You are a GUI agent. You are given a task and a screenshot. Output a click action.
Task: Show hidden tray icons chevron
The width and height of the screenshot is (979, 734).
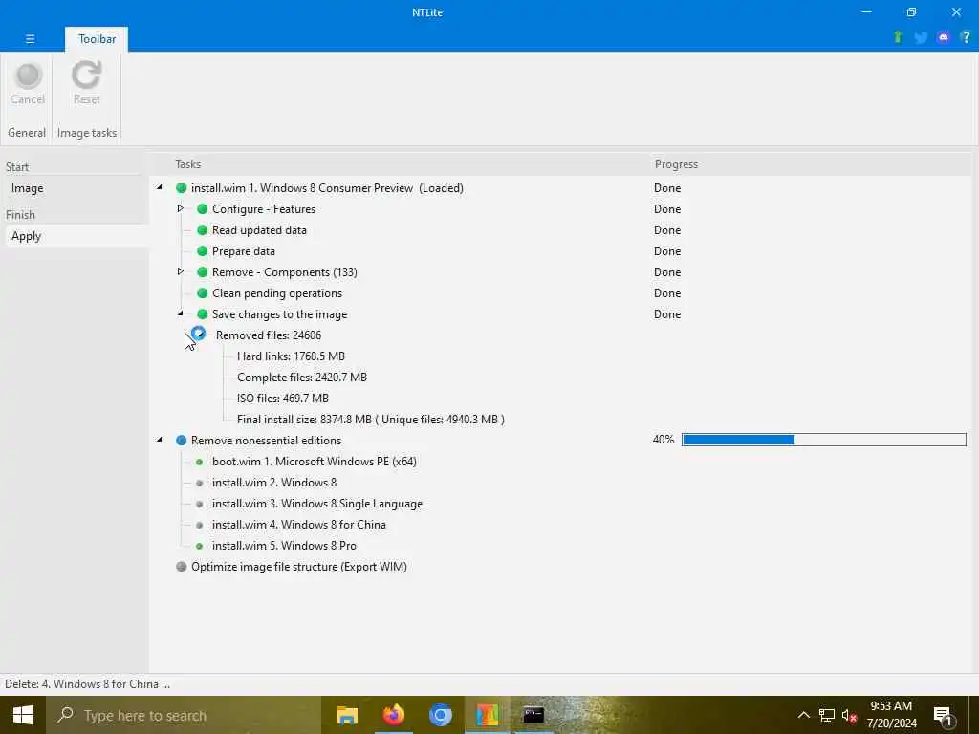(803, 715)
